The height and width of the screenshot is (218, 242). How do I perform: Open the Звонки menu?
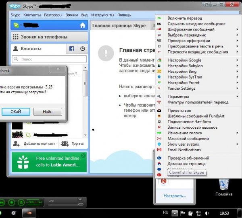[72, 15]
